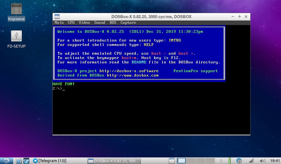This screenshot has width=281, height=164.
Task: Switch to the second workspace in pager
Action: (191, 161)
